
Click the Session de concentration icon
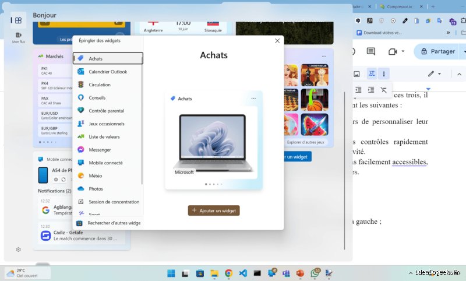[81, 202]
